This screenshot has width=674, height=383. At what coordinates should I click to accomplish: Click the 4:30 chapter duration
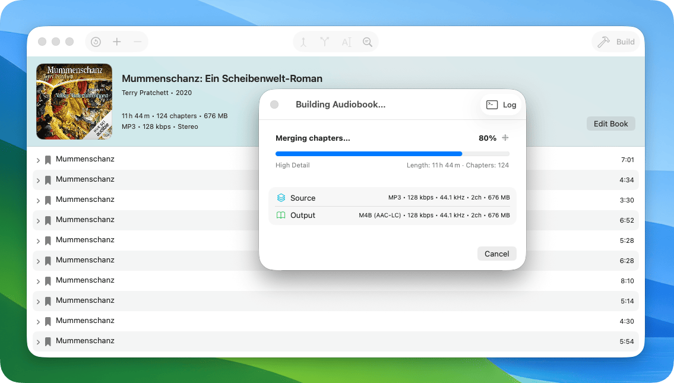626,321
